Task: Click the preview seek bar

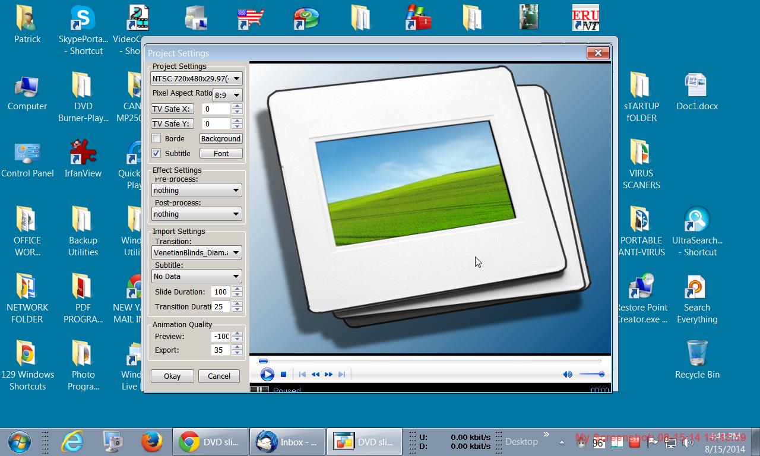Action: 430,360
